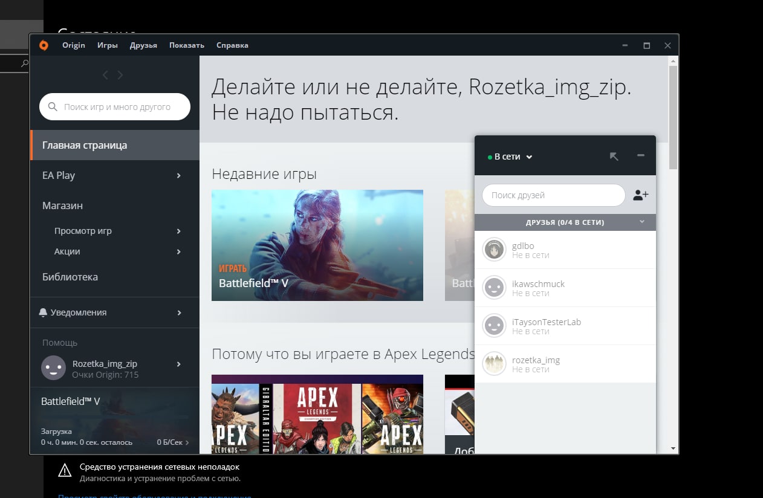Open the Battlefield V recent game tile
The height and width of the screenshot is (498, 763).
pos(317,245)
